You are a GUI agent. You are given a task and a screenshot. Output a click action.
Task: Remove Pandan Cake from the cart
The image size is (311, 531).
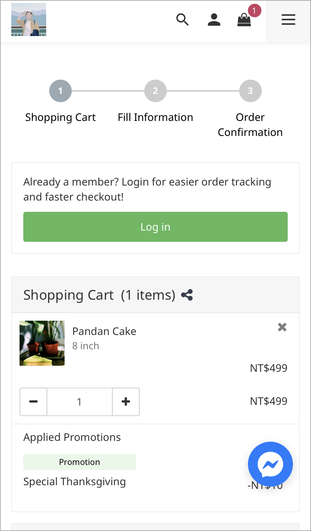pos(282,327)
